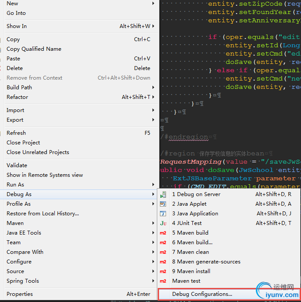Choose 3 Java Application debug option
The width and height of the screenshot is (301, 302).
coord(229,214)
